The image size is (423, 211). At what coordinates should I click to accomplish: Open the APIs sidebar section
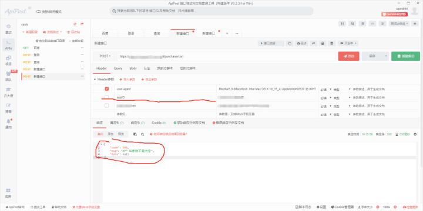click(8, 45)
